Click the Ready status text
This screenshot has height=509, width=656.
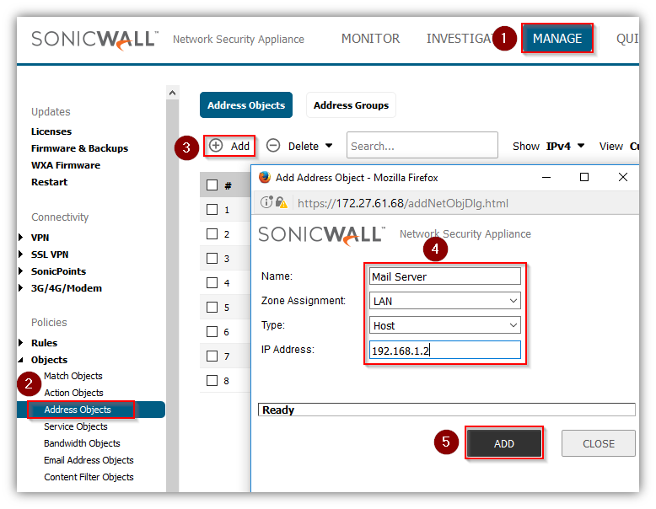pos(278,410)
